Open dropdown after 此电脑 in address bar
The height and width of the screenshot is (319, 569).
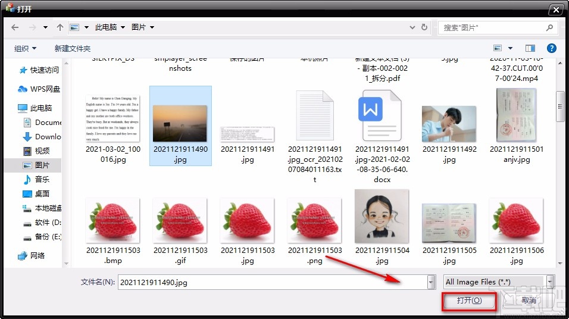pos(123,27)
